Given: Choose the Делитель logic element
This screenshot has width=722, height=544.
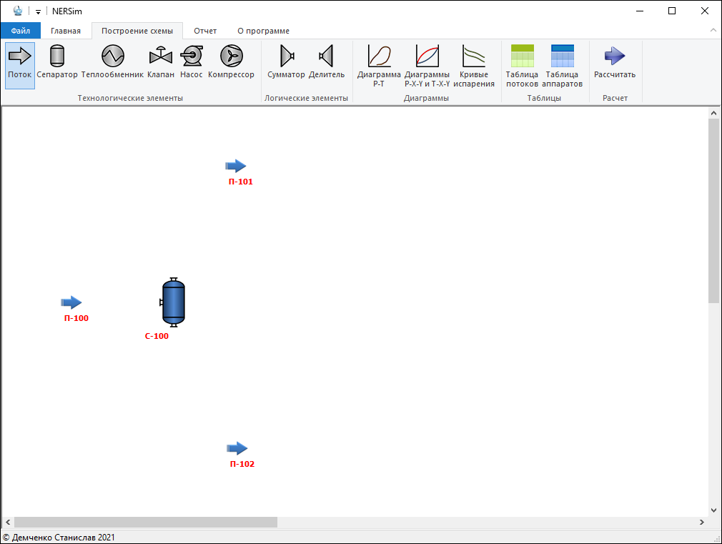Looking at the screenshot, I should pyautogui.click(x=327, y=66).
